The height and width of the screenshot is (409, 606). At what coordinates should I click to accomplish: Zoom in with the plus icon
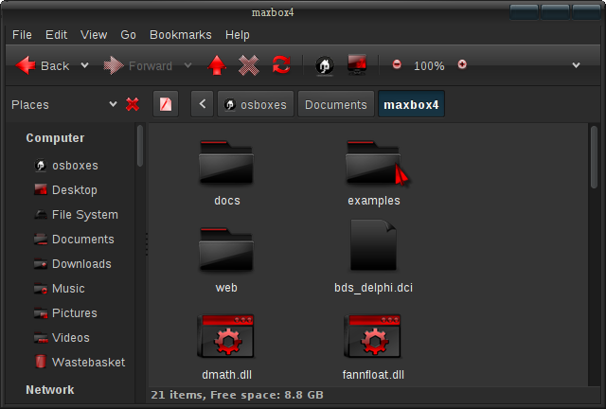pyautogui.click(x=462, y=65)
